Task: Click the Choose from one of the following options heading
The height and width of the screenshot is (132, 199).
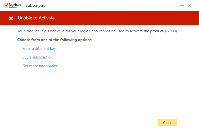Action: (x=55, y=40)
